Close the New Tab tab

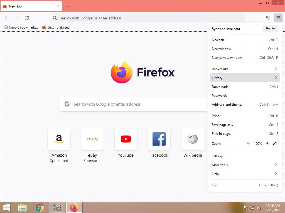(x=58, y=6)
